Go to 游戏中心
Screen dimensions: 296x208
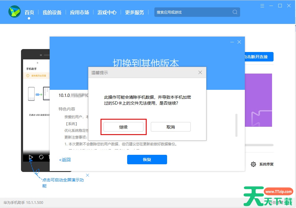point(107,12)
